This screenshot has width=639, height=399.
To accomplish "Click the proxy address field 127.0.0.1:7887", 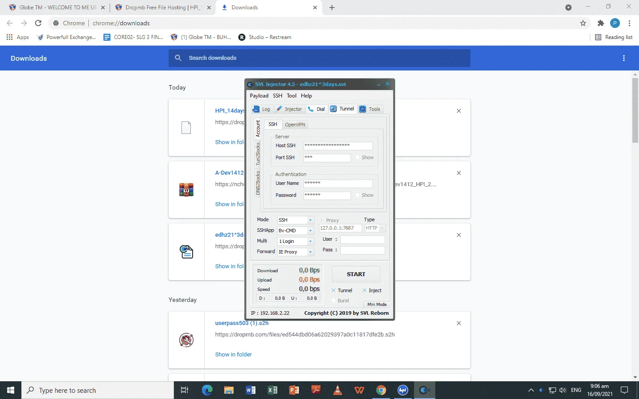I will [x=340, y=228].
